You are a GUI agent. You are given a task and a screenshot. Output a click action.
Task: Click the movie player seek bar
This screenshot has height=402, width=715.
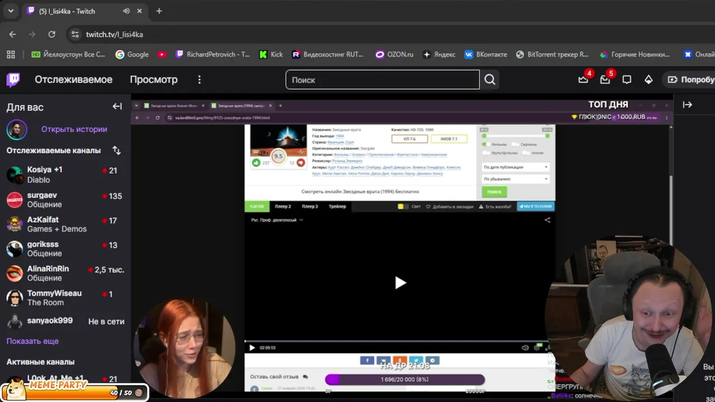pos(397,341)
